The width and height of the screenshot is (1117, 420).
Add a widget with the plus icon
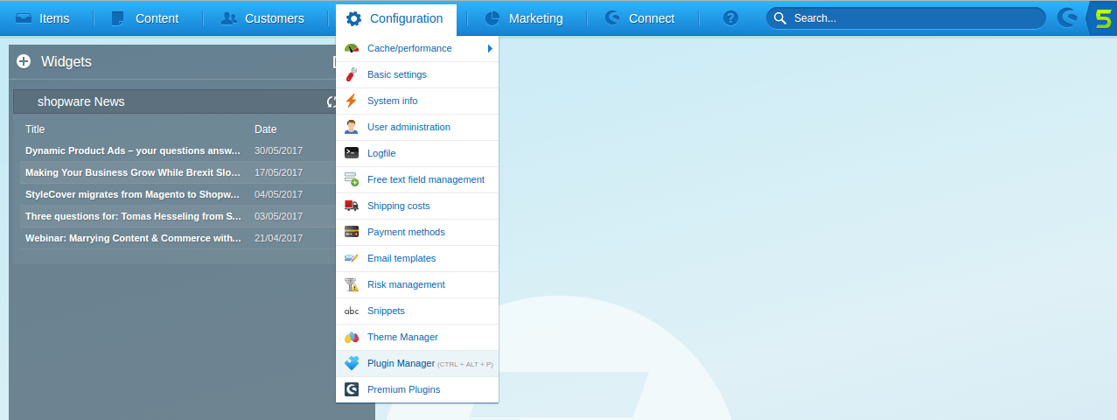tap(24, 61)
